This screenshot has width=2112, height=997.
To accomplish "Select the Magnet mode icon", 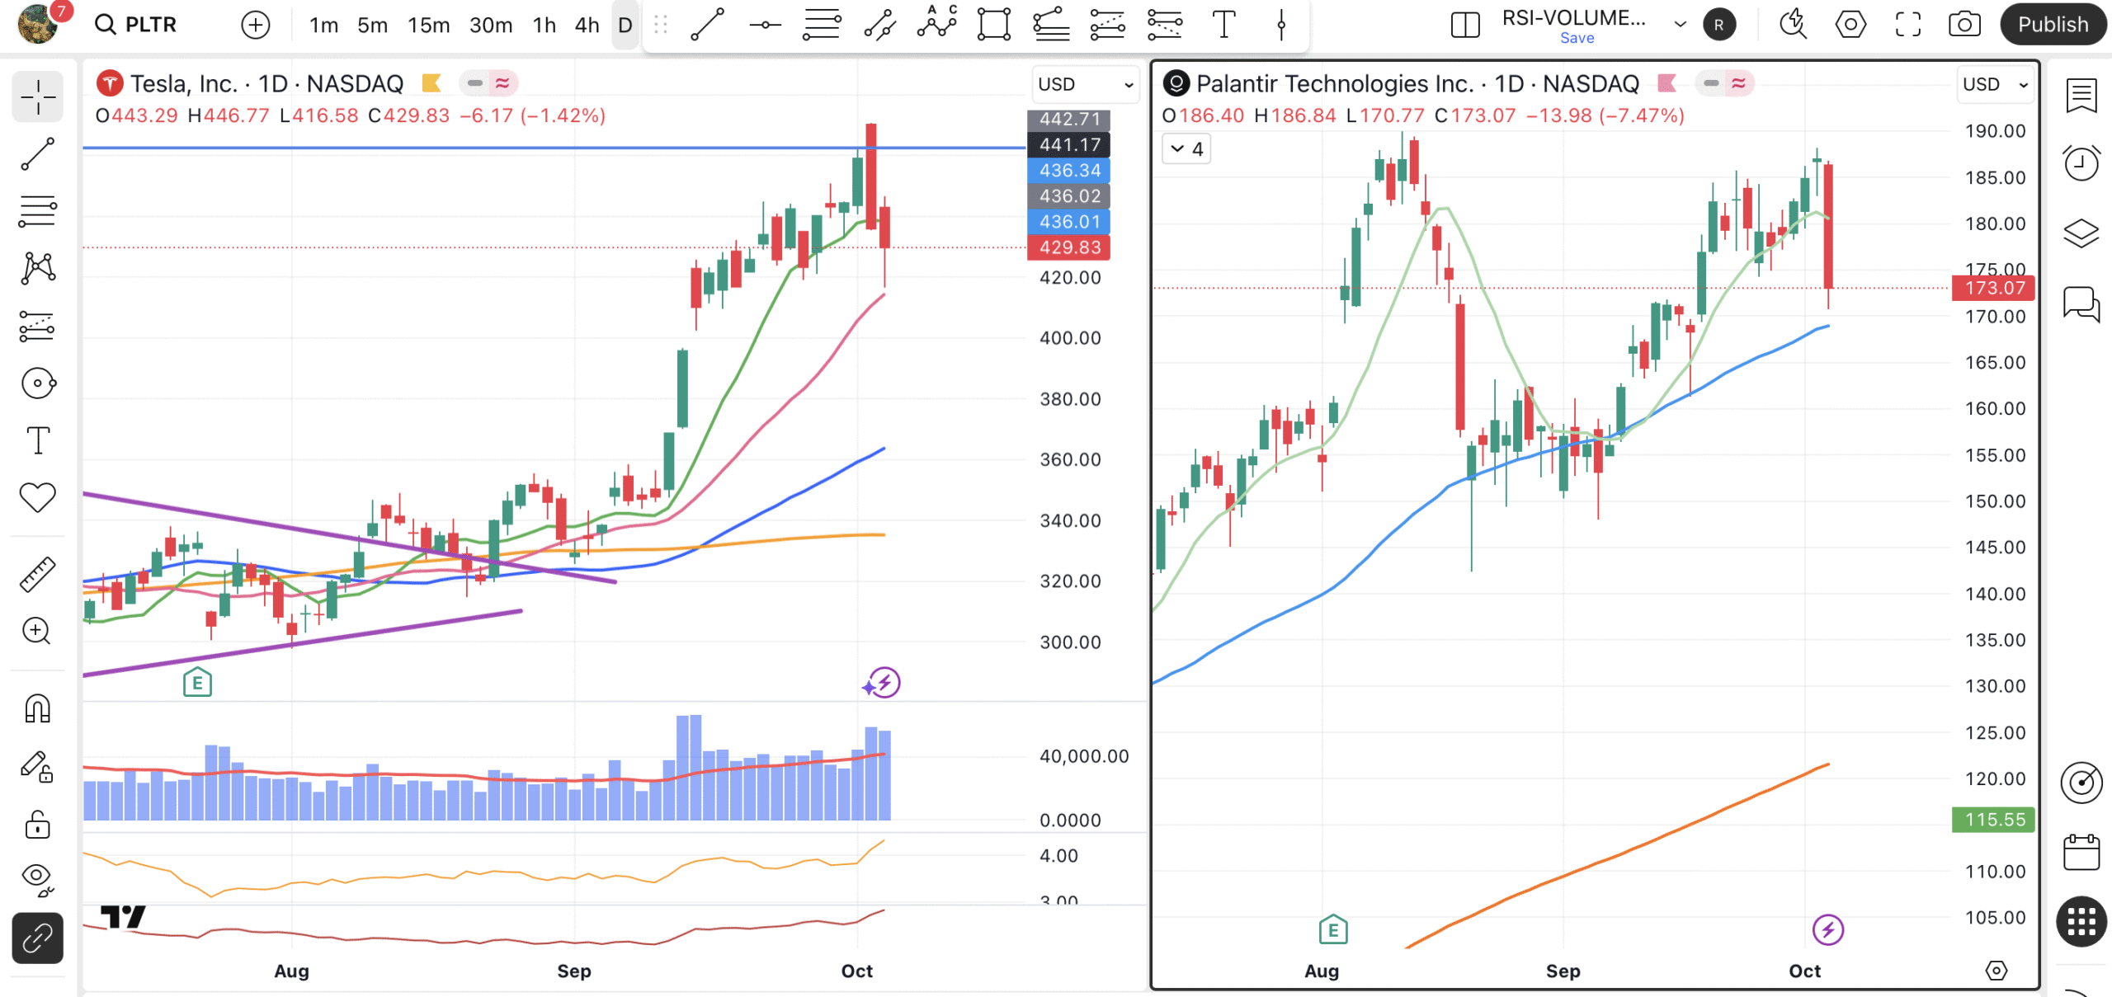I will 38,708.
